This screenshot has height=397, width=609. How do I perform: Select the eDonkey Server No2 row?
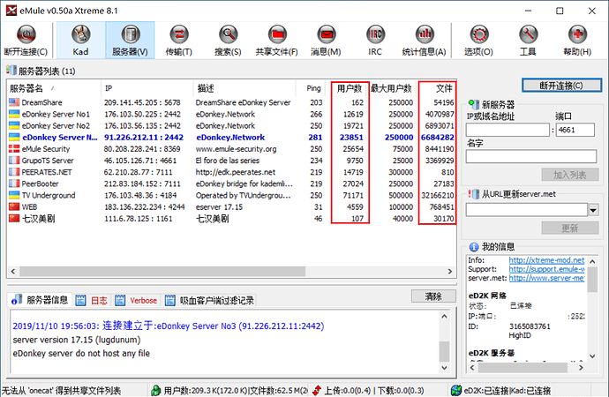(x=231, y=126)
